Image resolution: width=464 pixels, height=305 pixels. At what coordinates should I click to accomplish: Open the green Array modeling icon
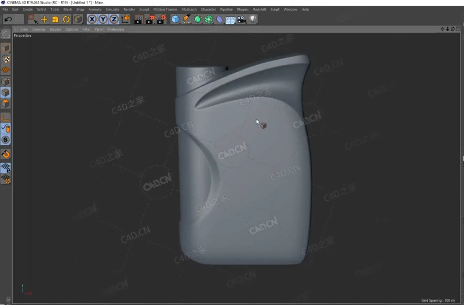pyautogui.click(x=209, y=19)
